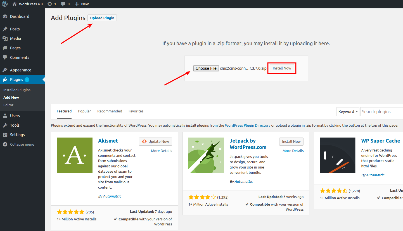This screenshot has width=403, height=231.
Task: Click the Upload Plugin button
Action: (x=102, y=18)
